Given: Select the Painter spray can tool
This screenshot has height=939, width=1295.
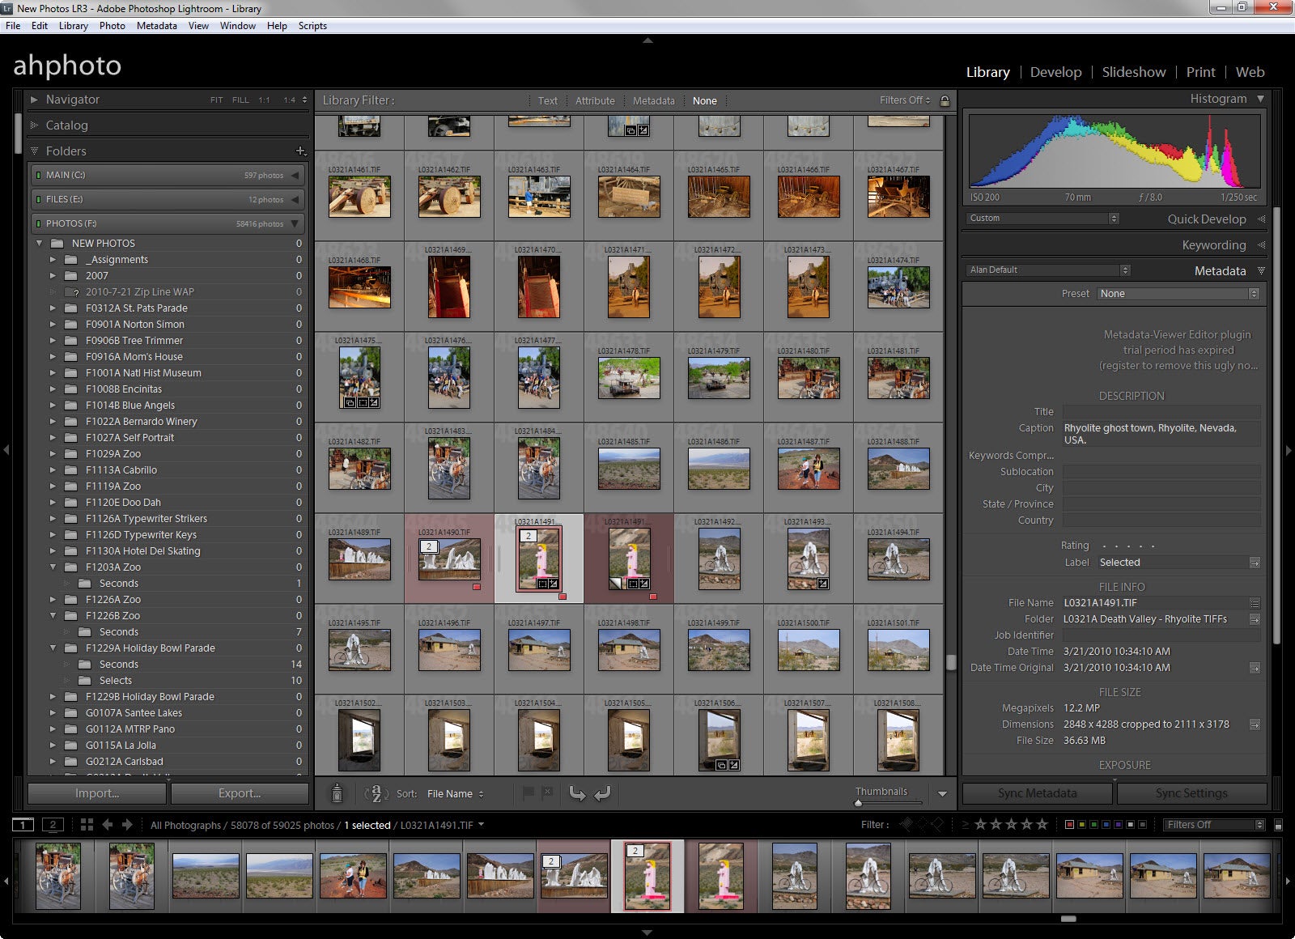Looking at the screenshot, I should (x=337, y=794).
